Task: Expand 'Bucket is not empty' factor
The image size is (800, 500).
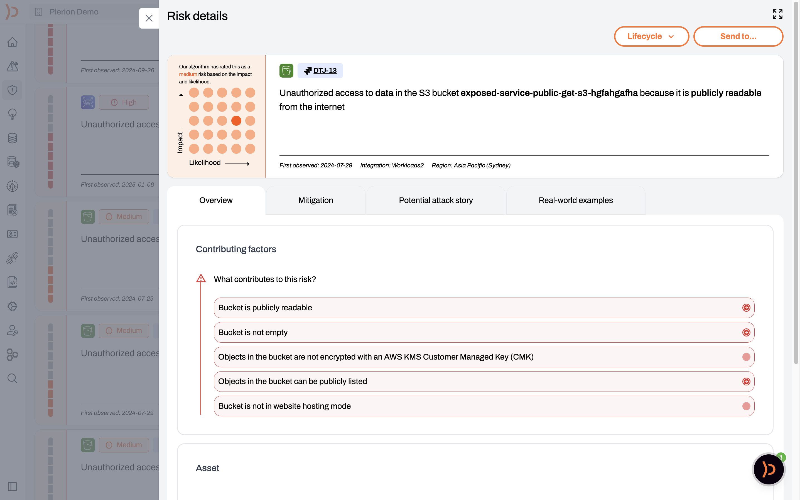Action: point(746,332)
